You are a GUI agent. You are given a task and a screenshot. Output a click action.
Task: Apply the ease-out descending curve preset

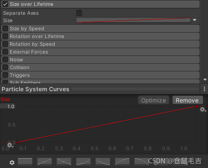coord(142,161)
